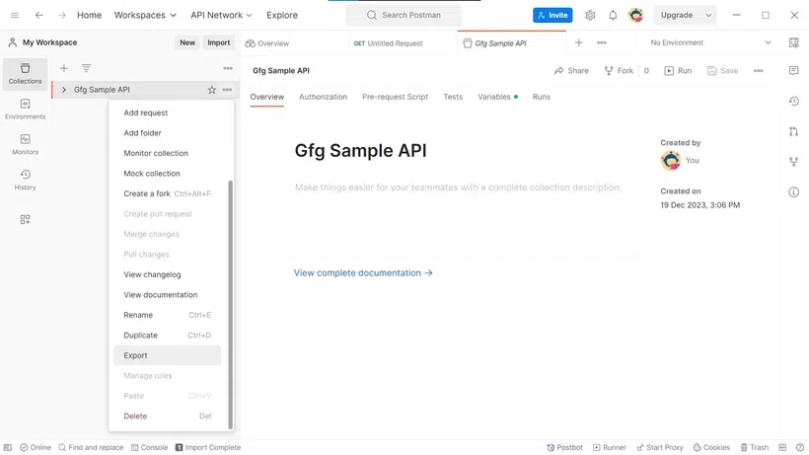Screen dimensions: 809x455
Task: Choose Duplicate from context menu
Action: [167, 336]
